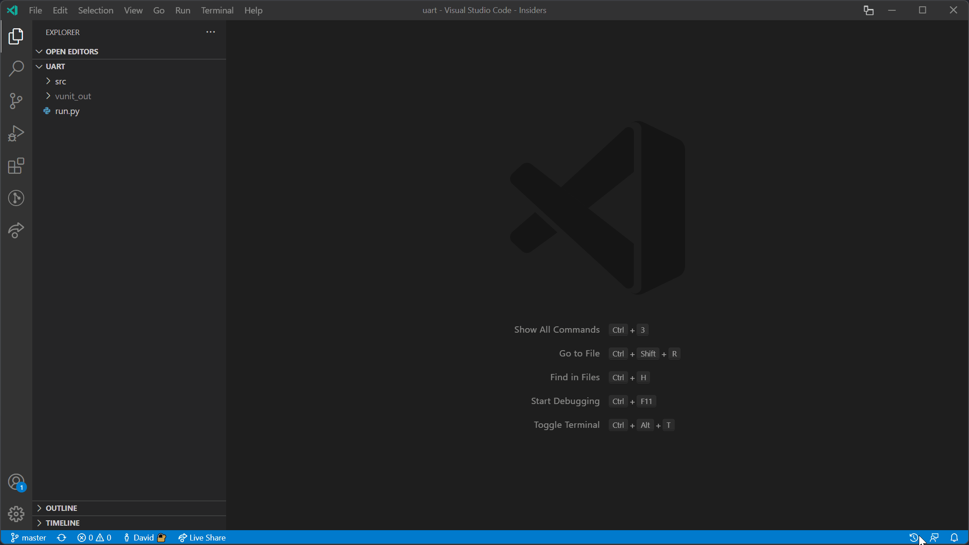The image size is (969, 545).
Task: Click the EXPLORER panel title
Action: pyautogui.click(x=62, y=32)
